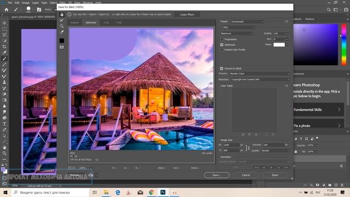Select the Clone Stamp tool

click(x=4, y=82)
